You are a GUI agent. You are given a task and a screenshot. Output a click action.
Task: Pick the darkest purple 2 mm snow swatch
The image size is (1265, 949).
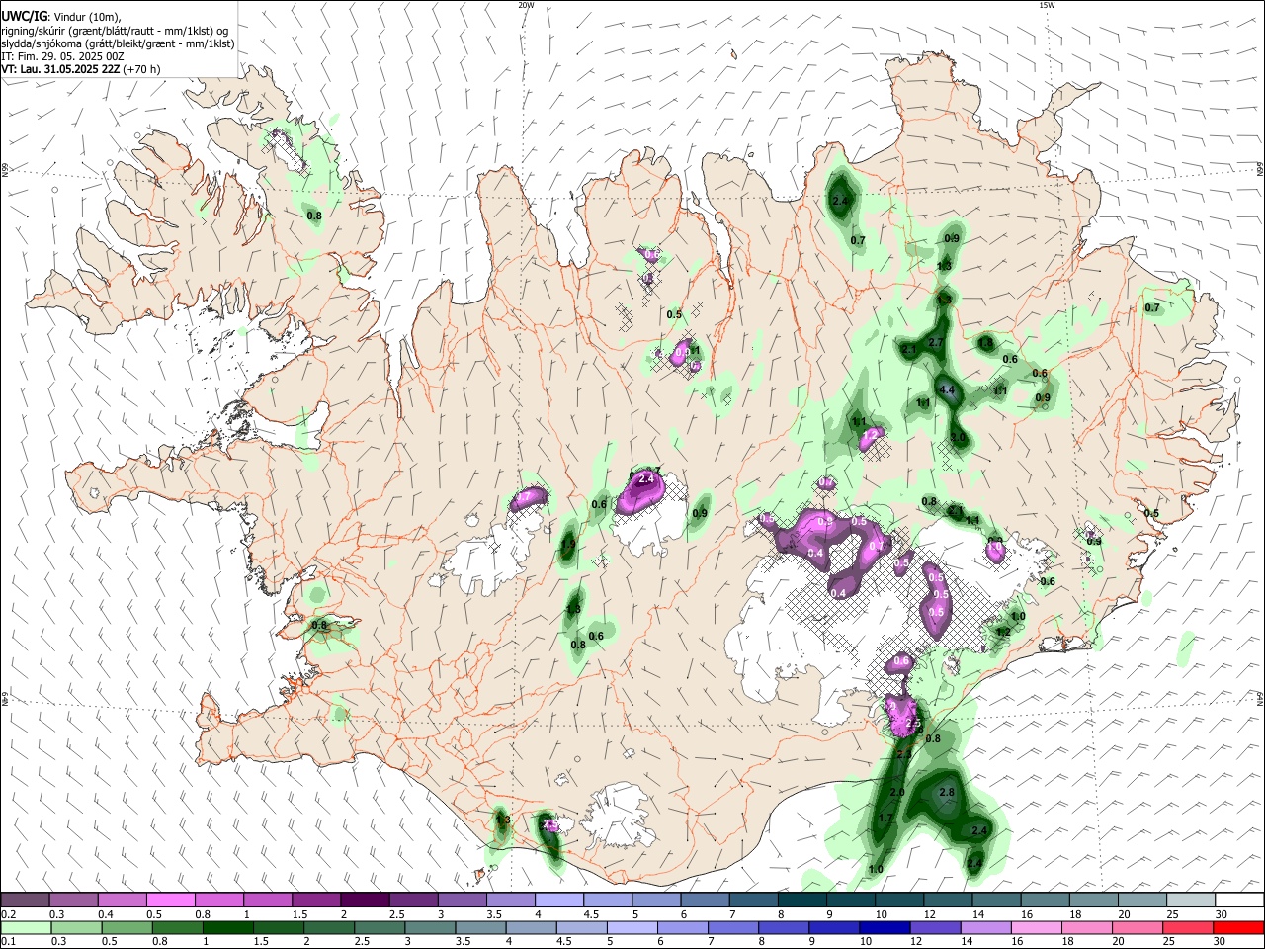pyautogui.click(x=365, y=900)
